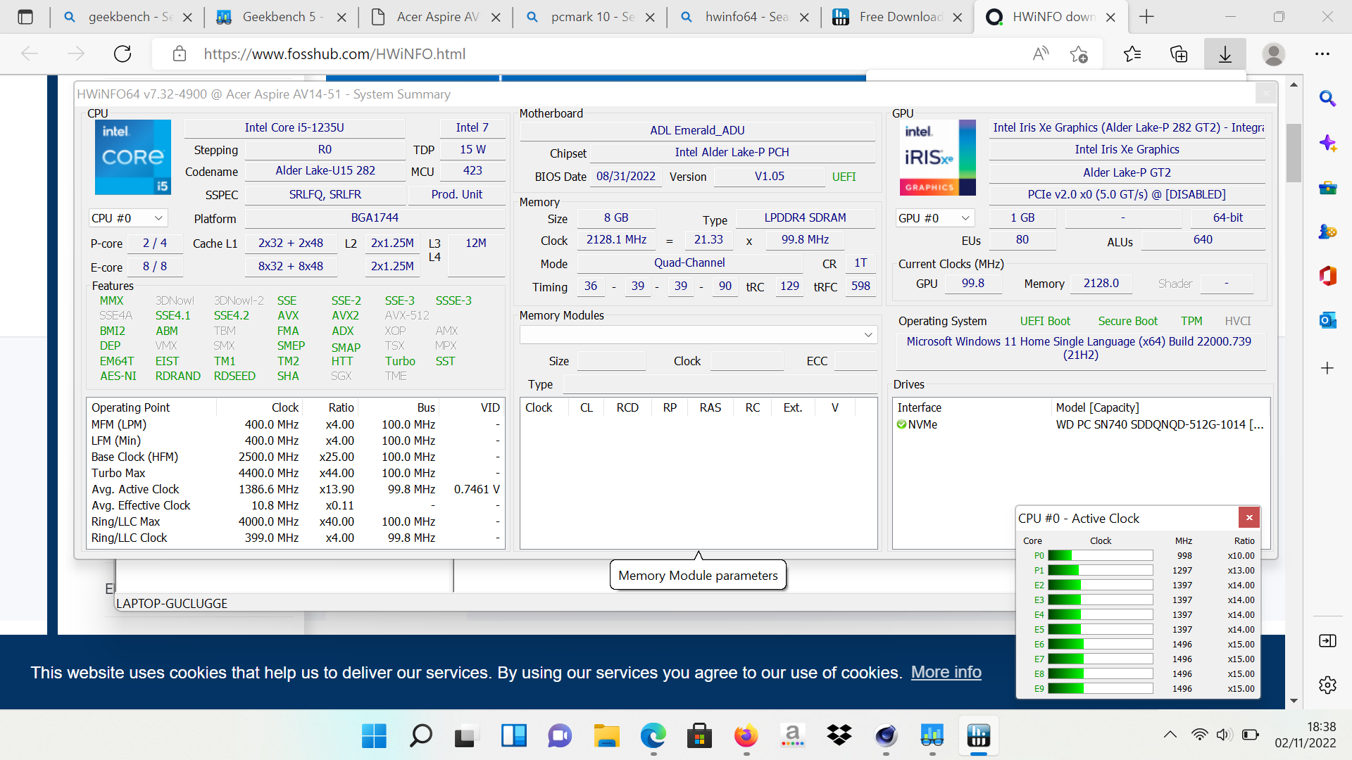
Task: Add this page to favorites
Action: pos(1079,53)
